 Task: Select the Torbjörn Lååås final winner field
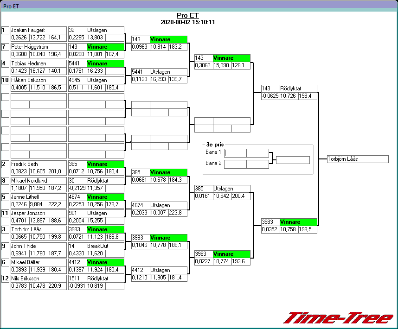357,159
